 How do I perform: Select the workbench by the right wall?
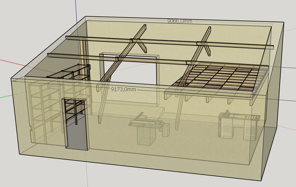(x=239, y=125)
